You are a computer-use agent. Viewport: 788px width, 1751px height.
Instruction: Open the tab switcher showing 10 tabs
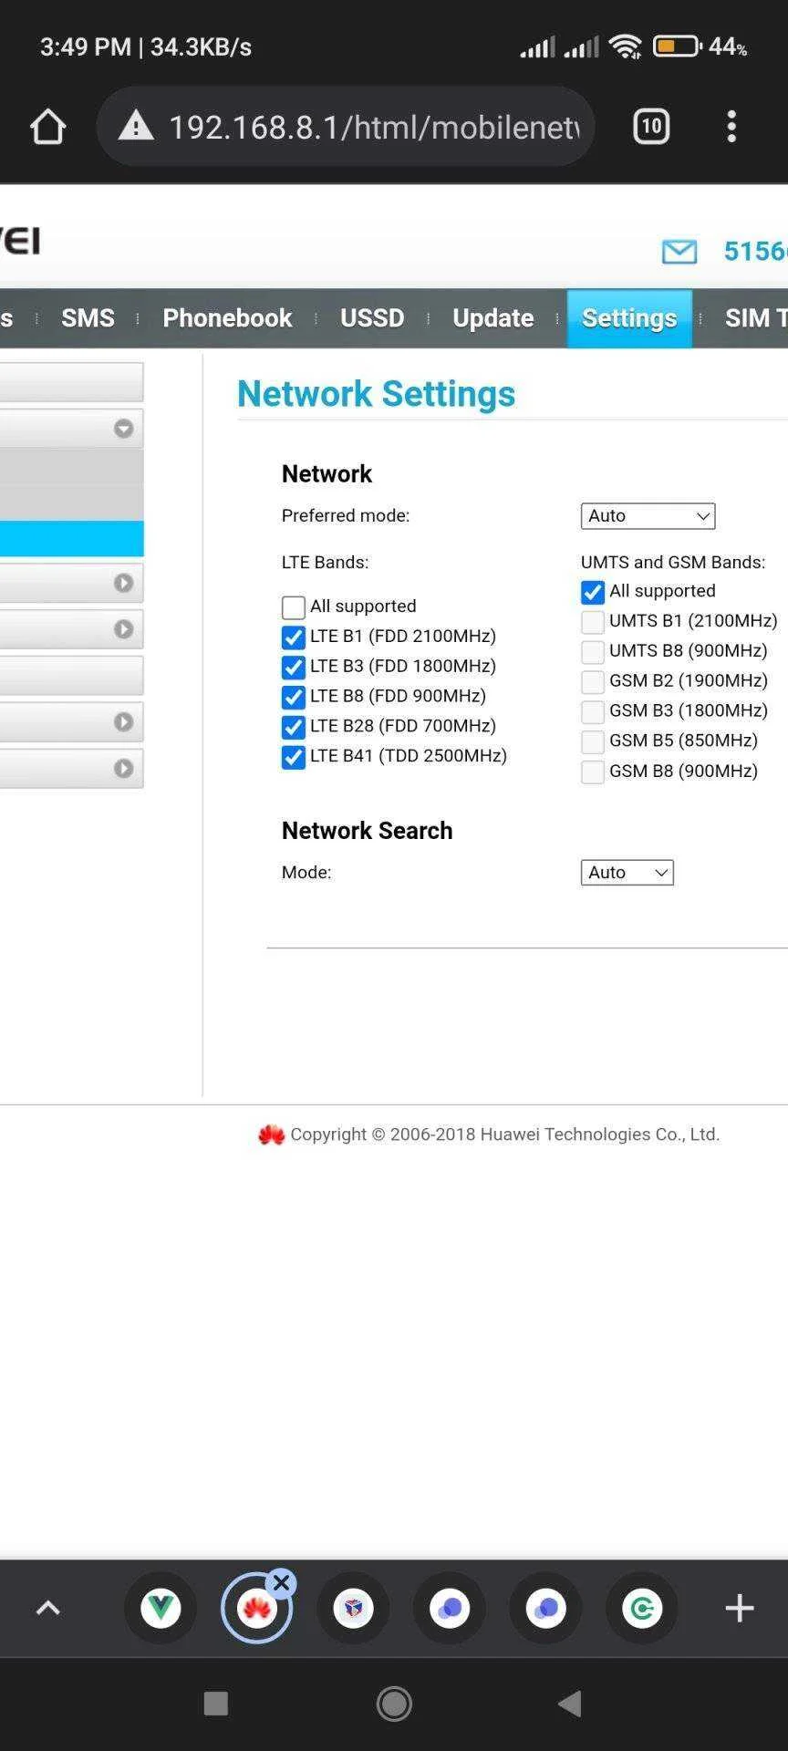click(651, 126)
